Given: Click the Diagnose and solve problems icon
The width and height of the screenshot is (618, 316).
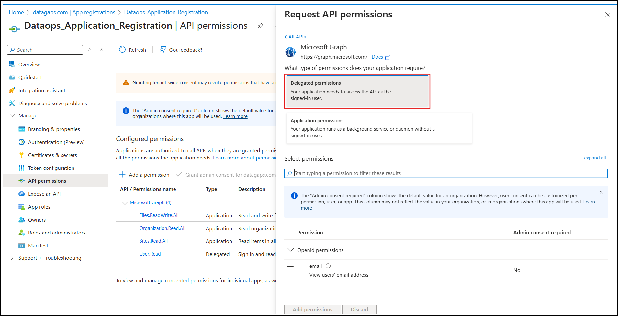Looking at the screenshot, I should pyautogui.click(x=12, y=103).
